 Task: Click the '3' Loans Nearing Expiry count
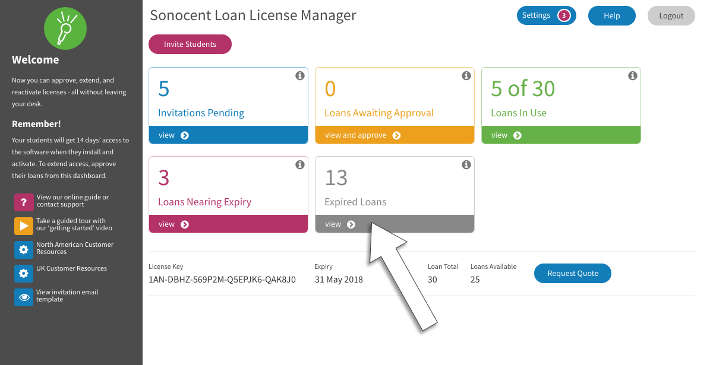(x=164, y=177)
